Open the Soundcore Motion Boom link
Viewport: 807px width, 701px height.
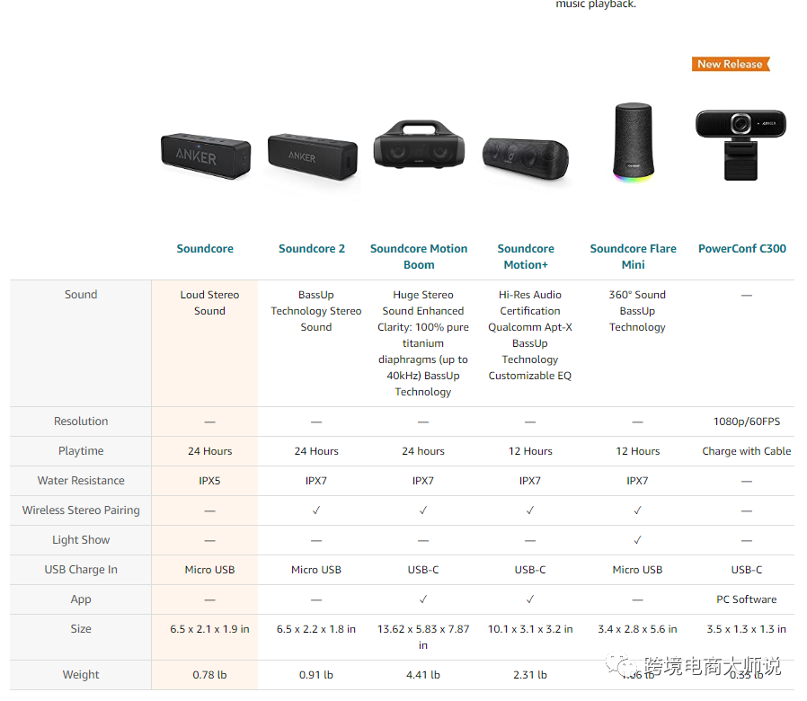click(x=419, y=256)
